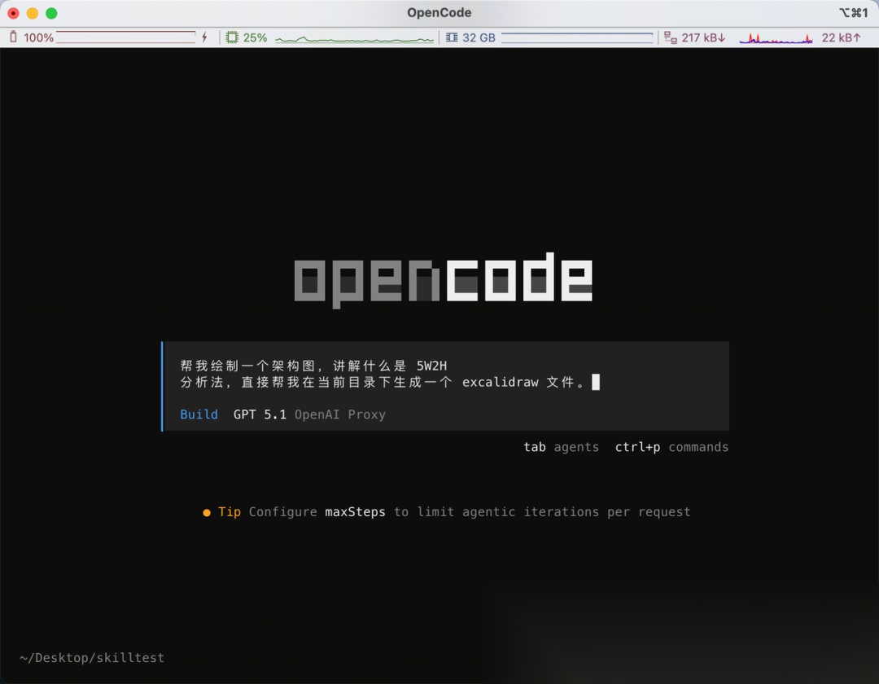This screenshot has width=879, height=684.
Task: Click the excalidraw word in prompt
Action: tap(500, 383)
